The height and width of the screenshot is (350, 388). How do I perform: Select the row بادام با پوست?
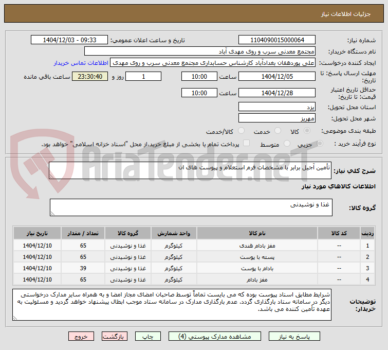pyautogui.click(x=194, y=269)
